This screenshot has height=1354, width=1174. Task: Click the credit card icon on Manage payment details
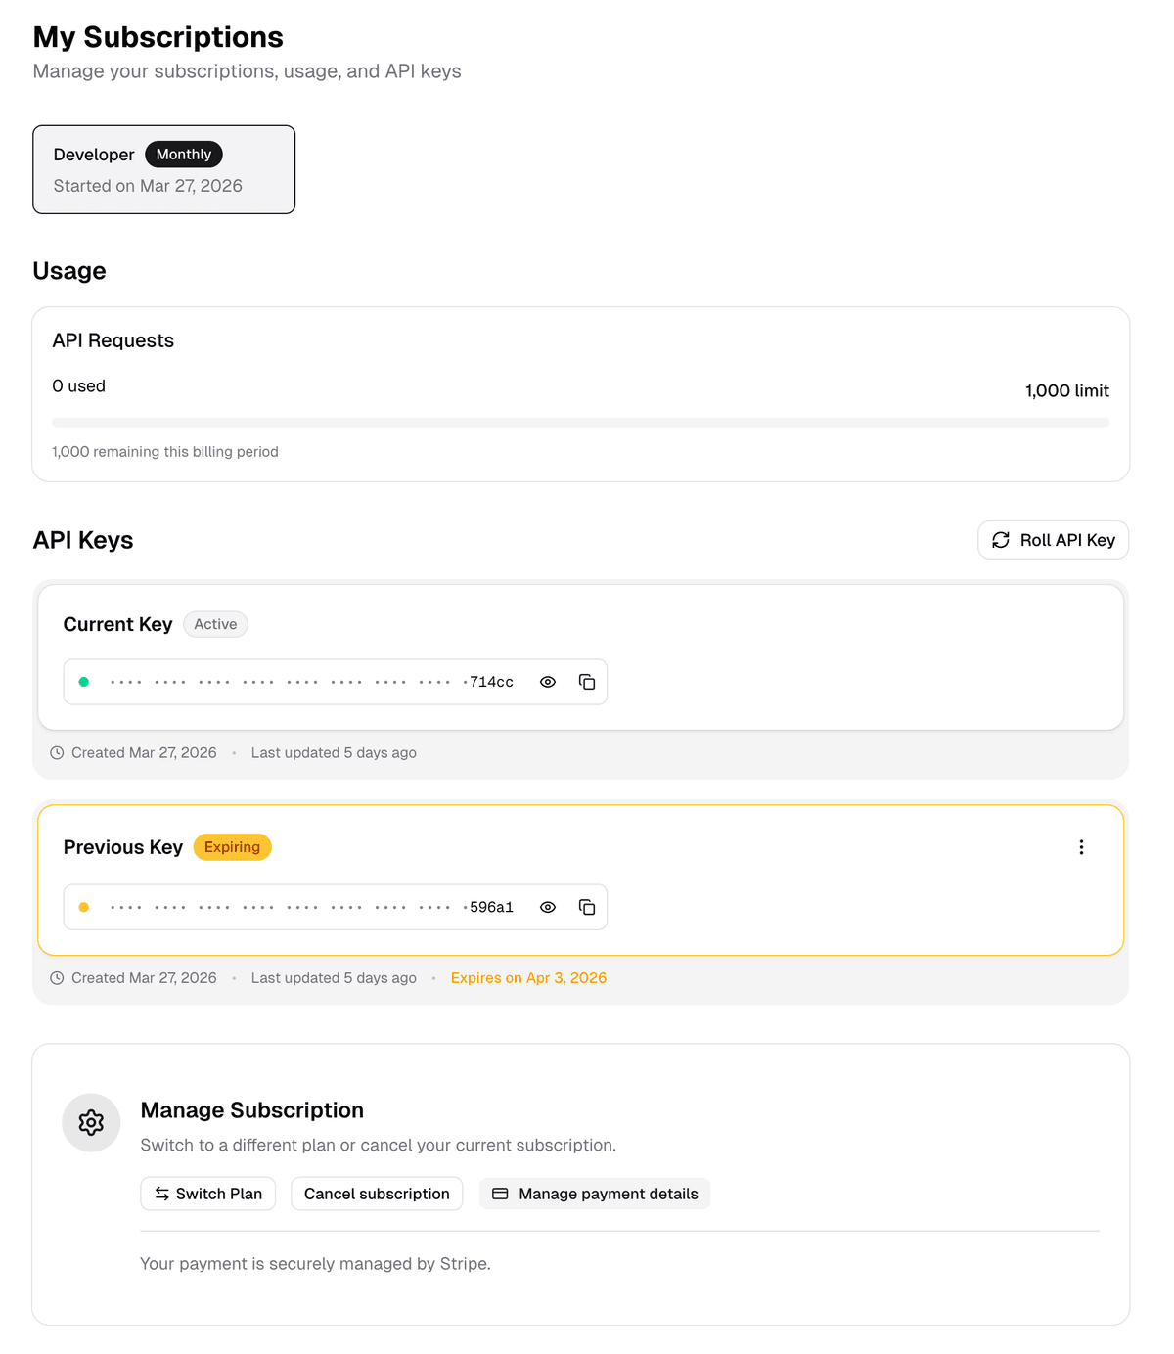[500, 1194]
